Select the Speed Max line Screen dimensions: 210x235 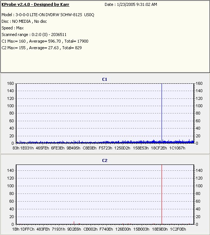click(12, 28)
